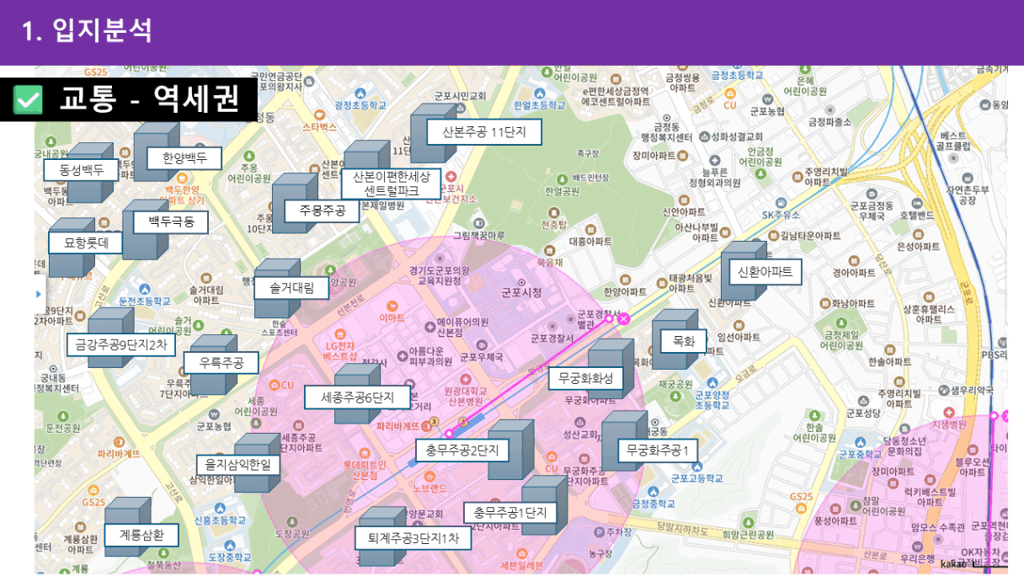The image size is (1024, 576).
Task: Click the slide title 1. 입지분석
Action: 88,31
